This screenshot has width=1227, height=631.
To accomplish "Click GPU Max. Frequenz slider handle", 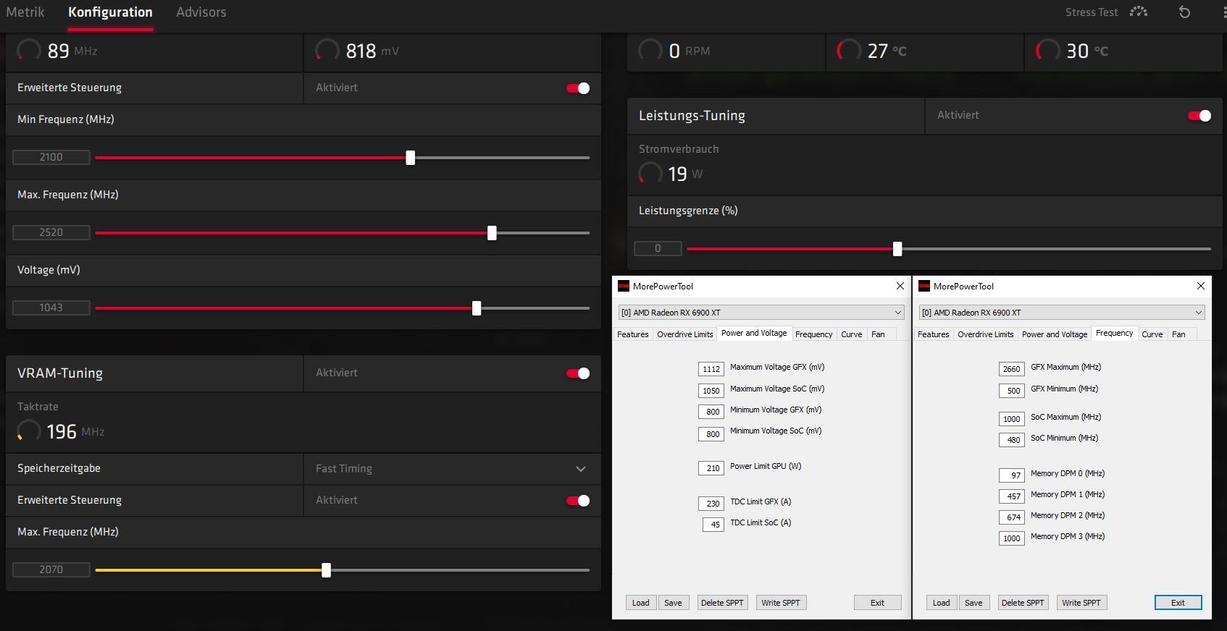I will [x=493, y=233].
